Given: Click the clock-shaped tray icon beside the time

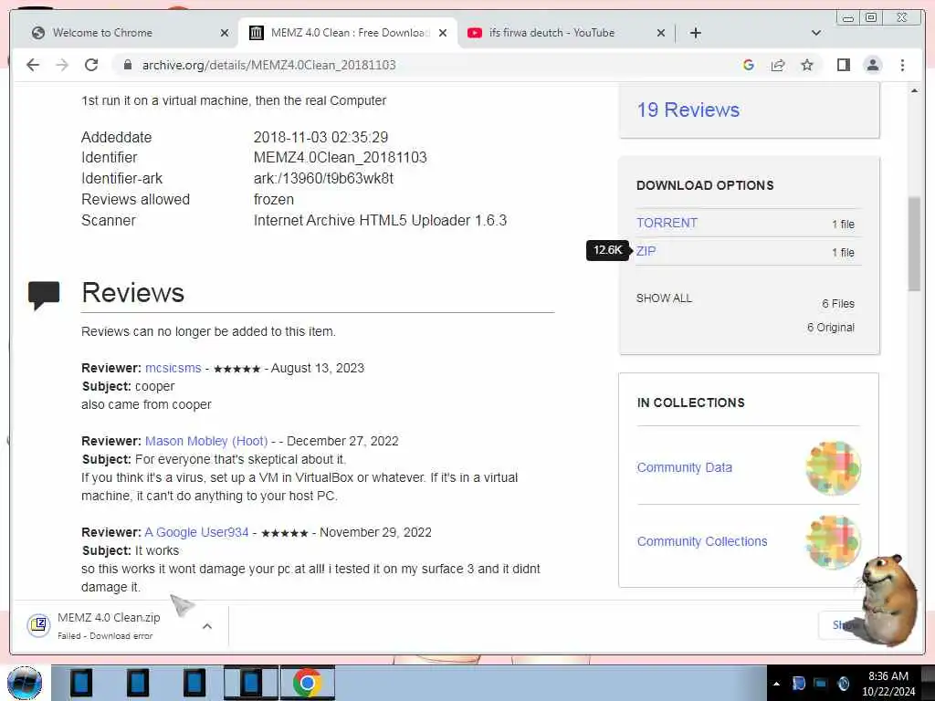Looking at the screenshot, I should coord(843,684).
